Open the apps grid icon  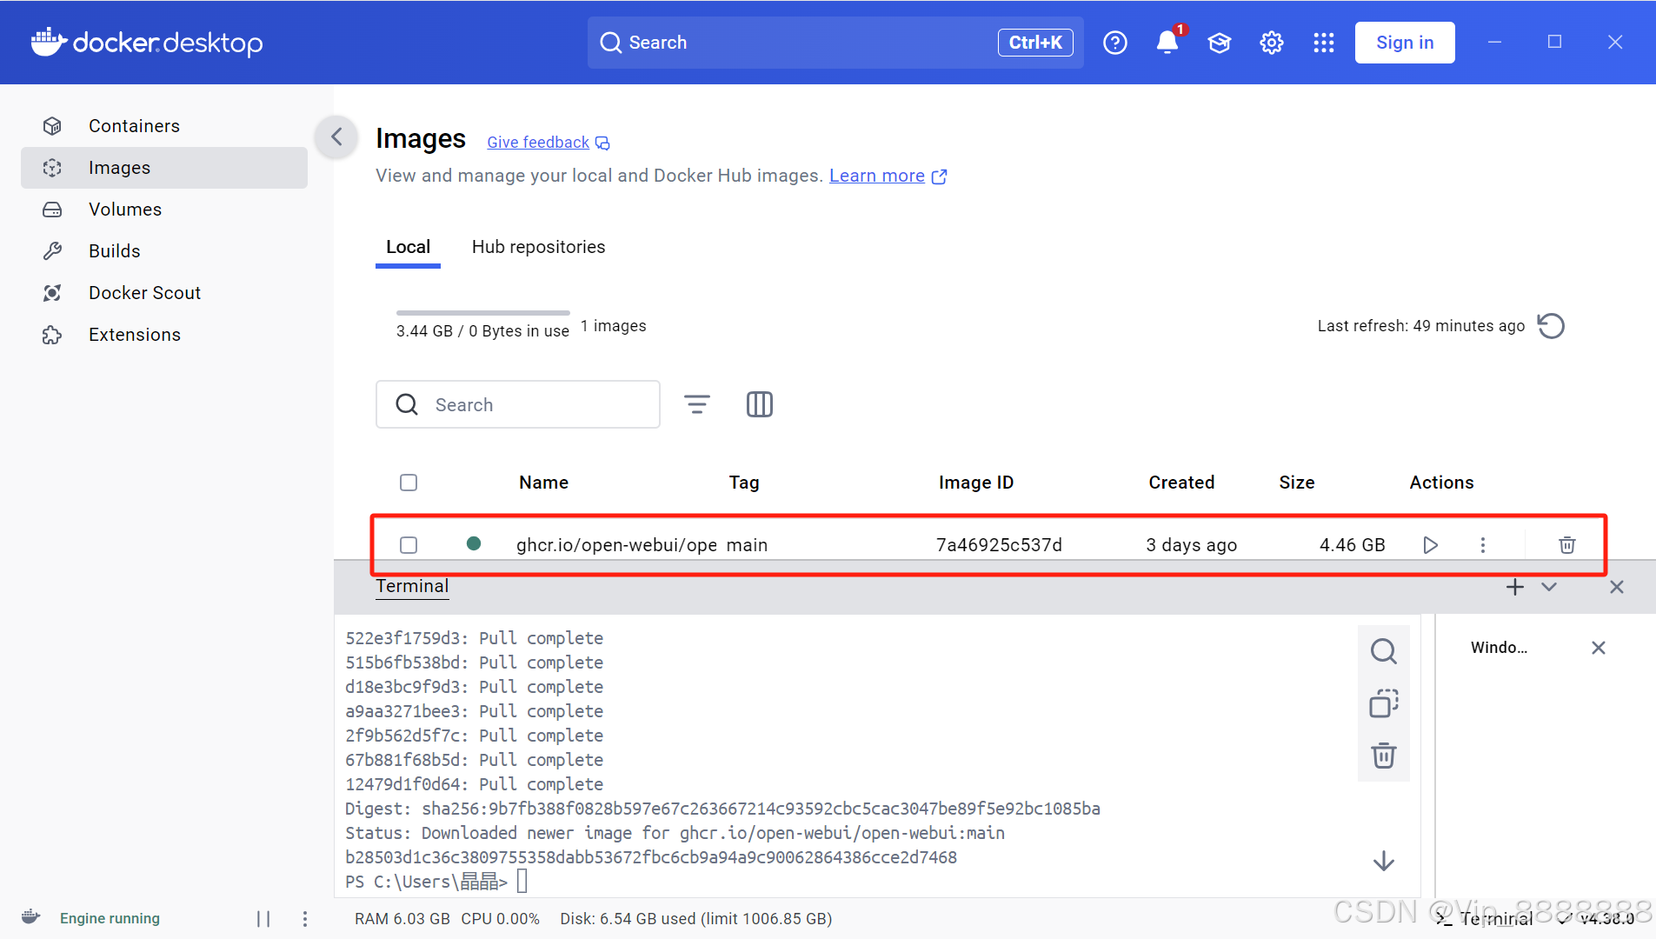click(1324, 43)
